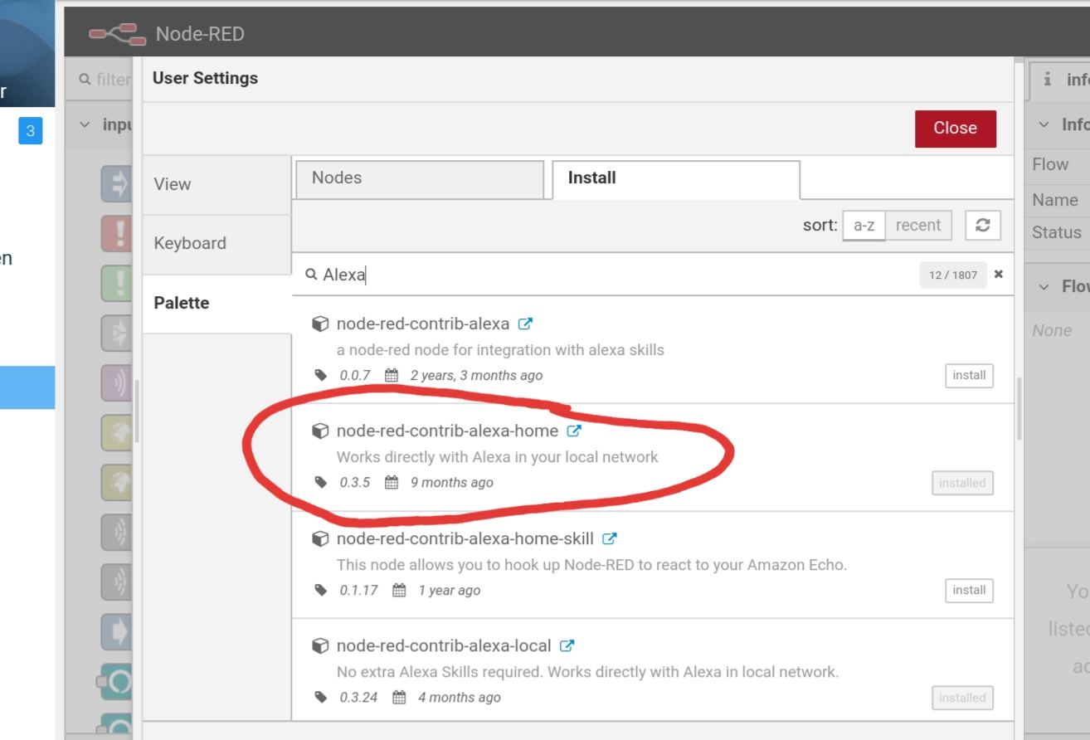Collapse the Info section chevron in sidebar

coord(1044,124)
